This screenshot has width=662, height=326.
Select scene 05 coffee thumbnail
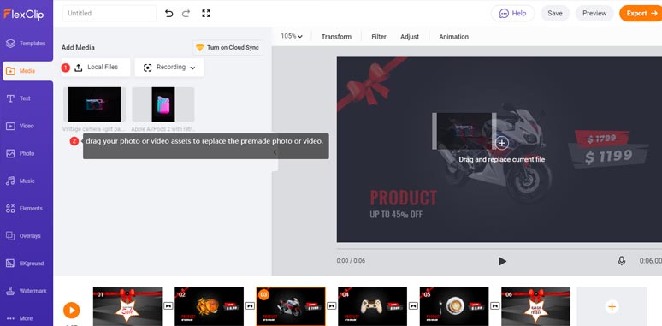tap(454, 306)
